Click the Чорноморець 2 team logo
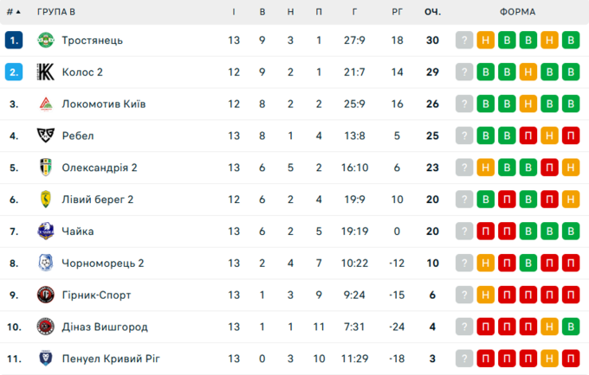Screen dimensions: 589x375 click(45, 263)
